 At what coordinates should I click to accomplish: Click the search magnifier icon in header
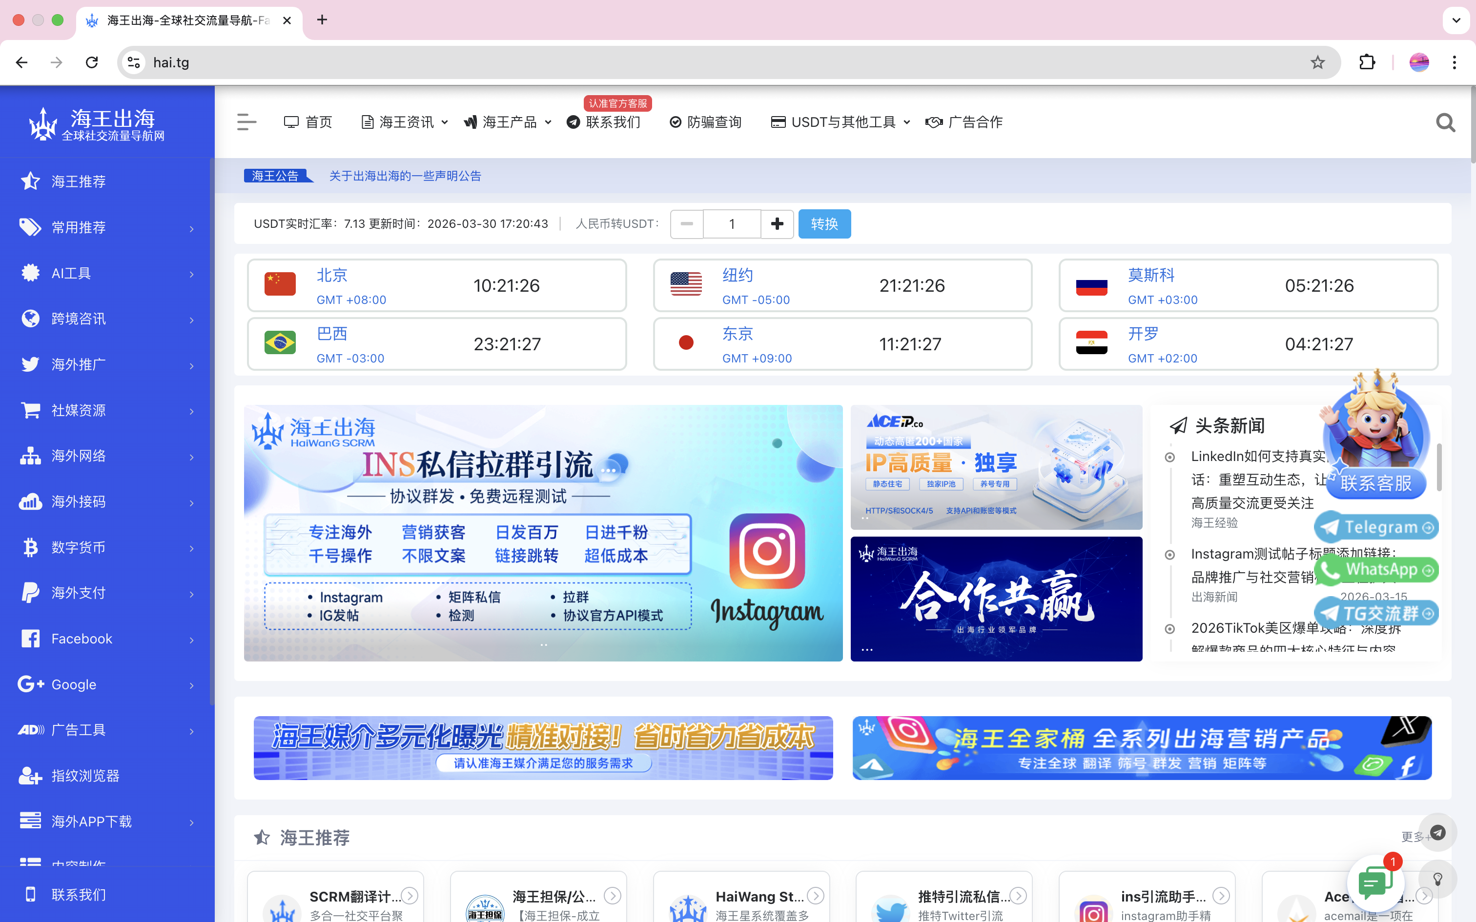(1445, 122)
